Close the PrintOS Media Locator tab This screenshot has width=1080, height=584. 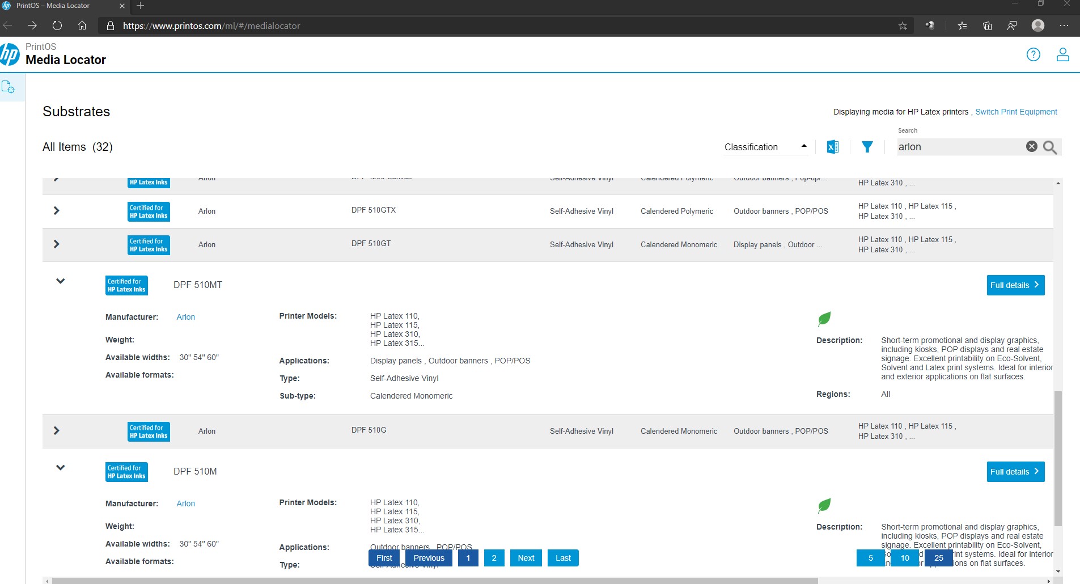(122, 6)
